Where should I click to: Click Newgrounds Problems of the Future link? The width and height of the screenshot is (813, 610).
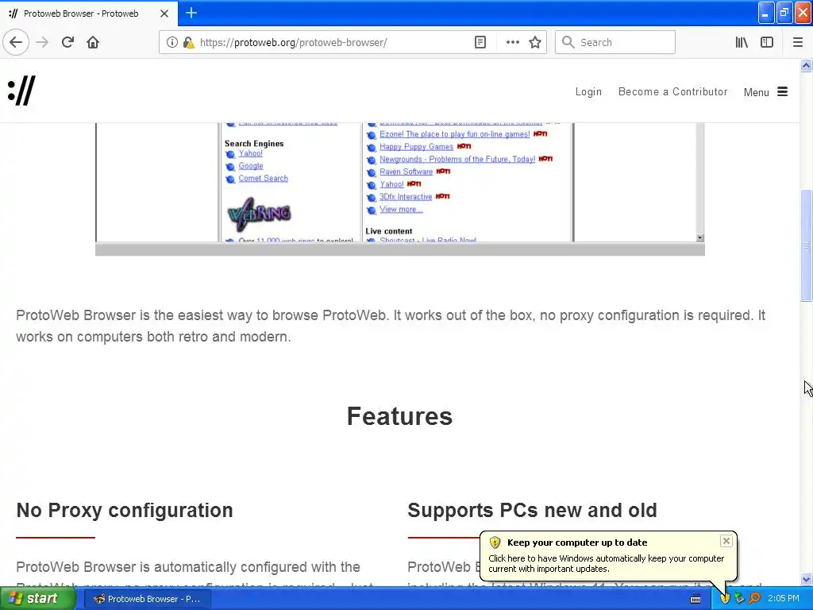point(457,159)
